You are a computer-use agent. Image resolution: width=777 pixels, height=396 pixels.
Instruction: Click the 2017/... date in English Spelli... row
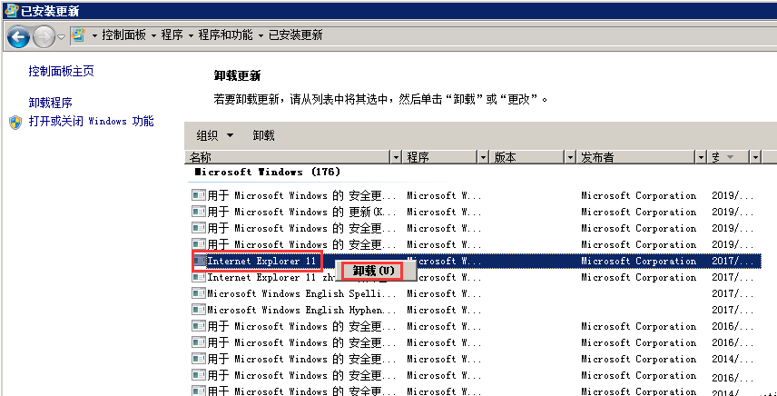pyautogui.click(x=733, y=293)
